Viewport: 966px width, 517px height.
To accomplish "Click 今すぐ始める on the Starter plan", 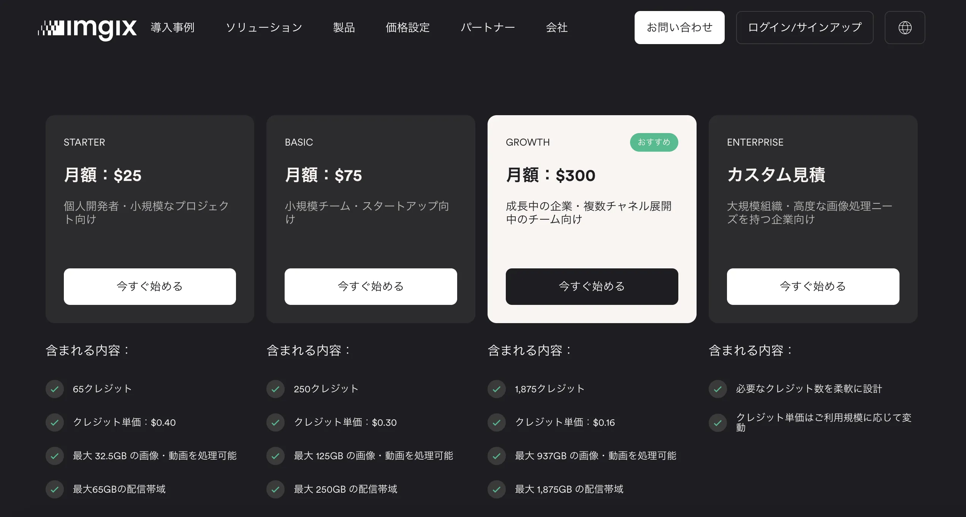I will point(150,286).
